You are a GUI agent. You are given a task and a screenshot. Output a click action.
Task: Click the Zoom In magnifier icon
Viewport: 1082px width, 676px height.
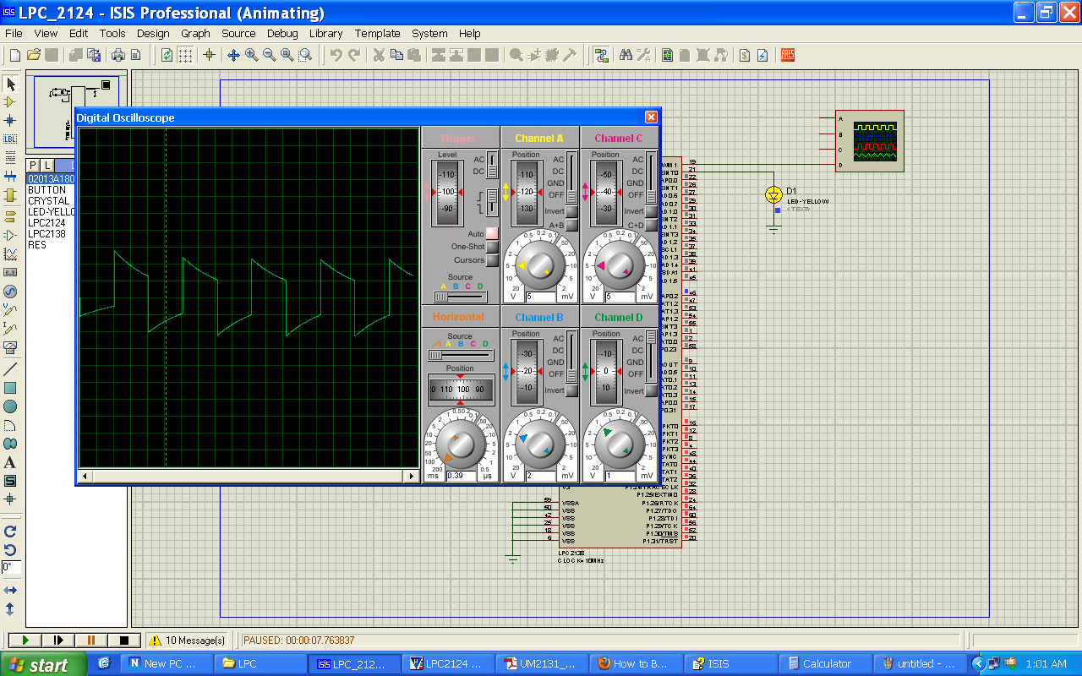(x=251, y=56)
